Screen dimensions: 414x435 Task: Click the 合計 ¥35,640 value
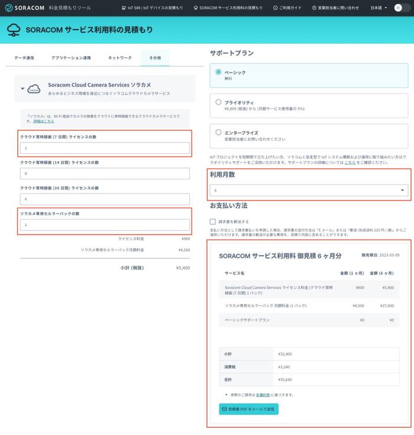(x=285, y=379)
